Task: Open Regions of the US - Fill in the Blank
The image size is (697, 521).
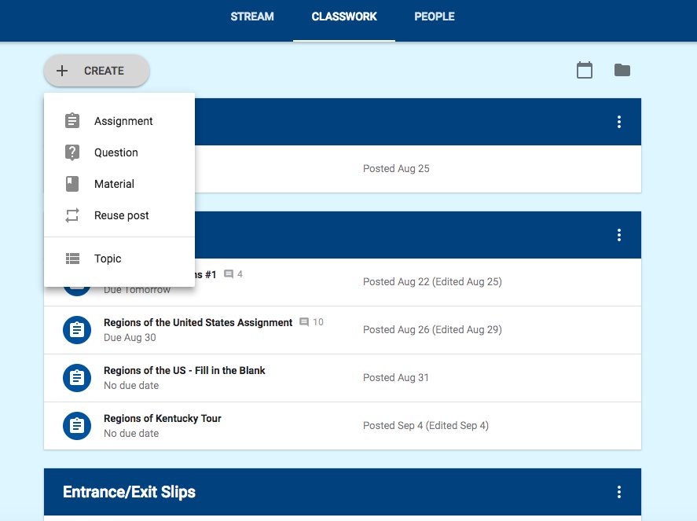Action: click(x=184, y=370)
